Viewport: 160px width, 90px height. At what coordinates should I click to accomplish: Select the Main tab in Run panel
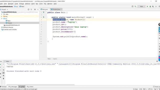coord(7,61)
